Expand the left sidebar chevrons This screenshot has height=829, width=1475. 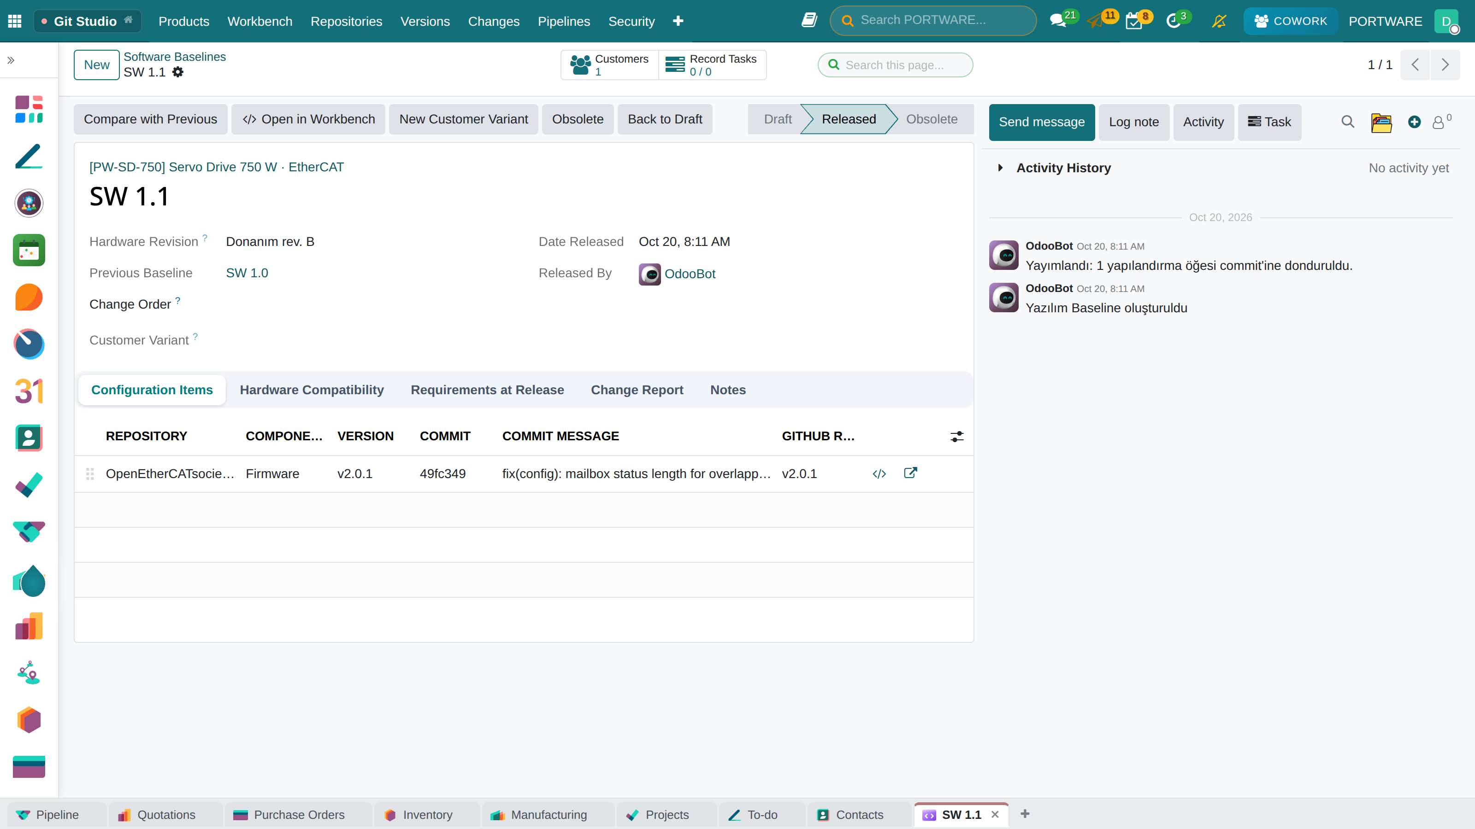(11, 60)
